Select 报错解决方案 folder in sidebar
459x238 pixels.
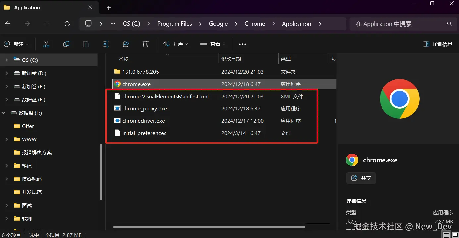[37, 152]
